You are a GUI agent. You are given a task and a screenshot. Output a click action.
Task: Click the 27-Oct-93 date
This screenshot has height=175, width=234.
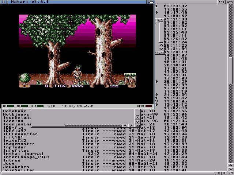point(142,167)
